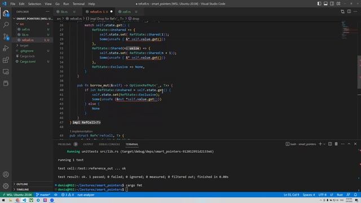Customize layout icon in title bar
Viewport: 361px width, 203px height.
(x=338, y=4)
